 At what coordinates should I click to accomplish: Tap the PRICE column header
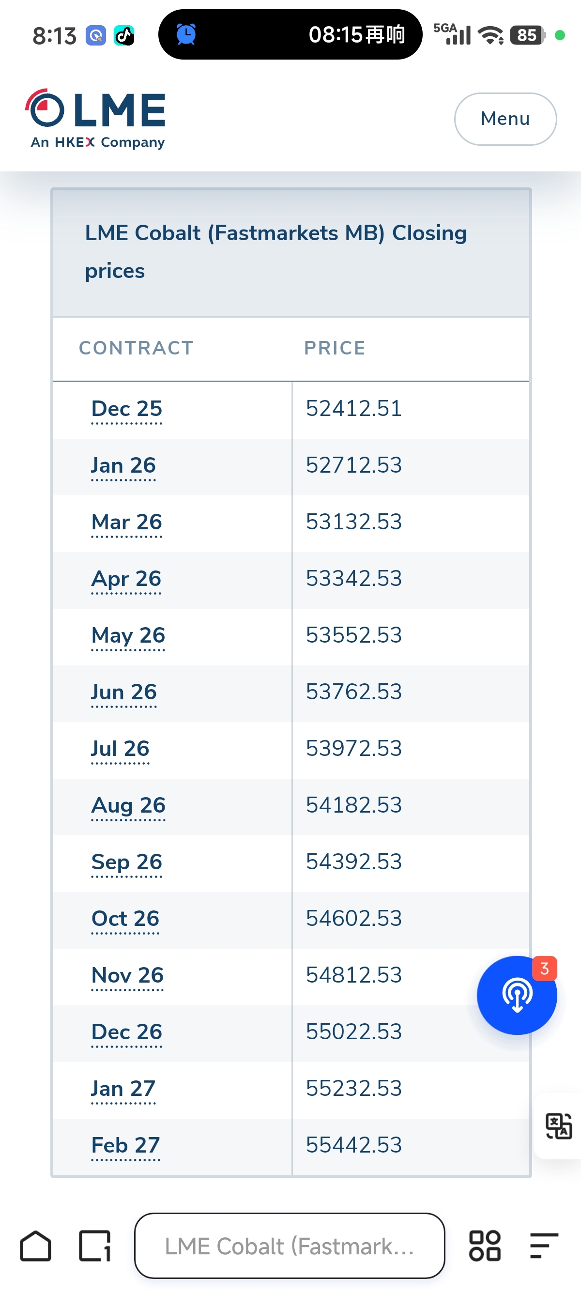[x=335, y=348]
